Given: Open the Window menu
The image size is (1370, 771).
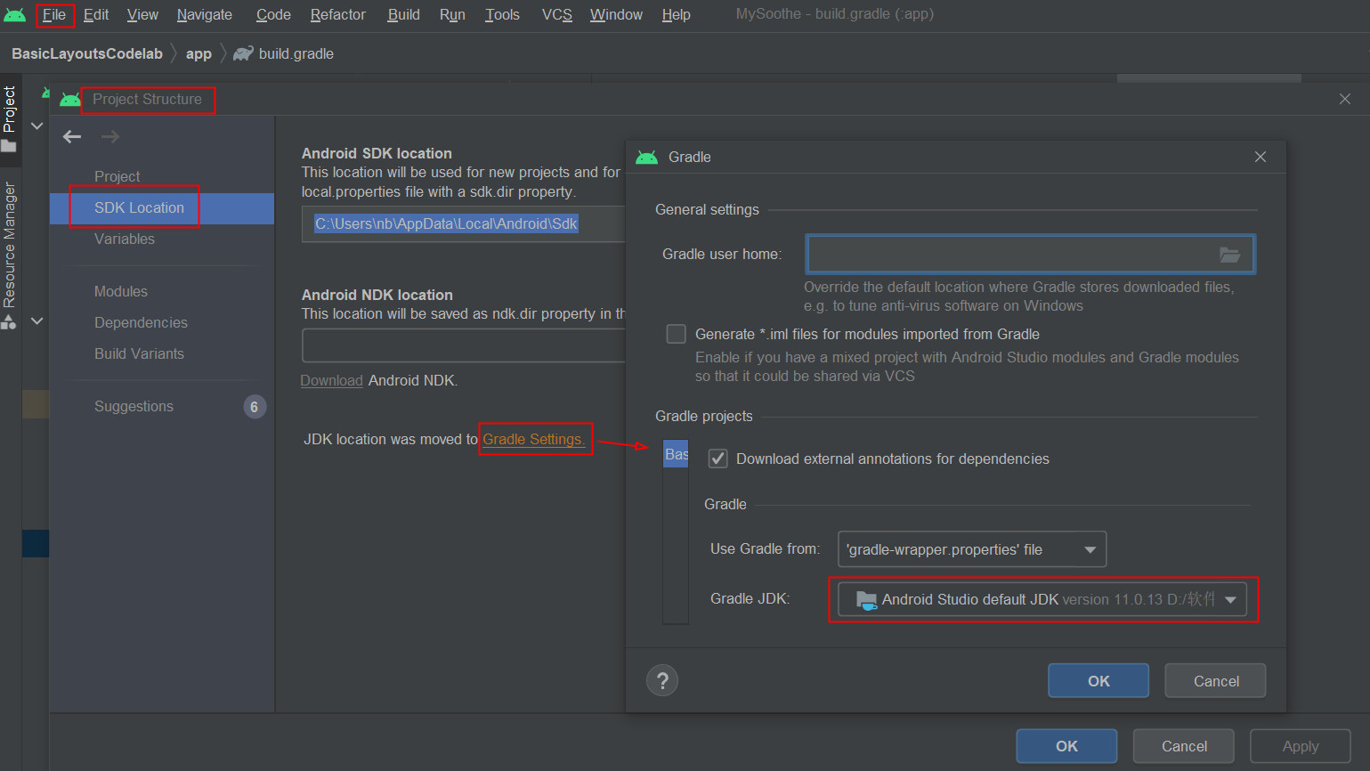Looking at the screenshot, I should [x=616, y=15].
